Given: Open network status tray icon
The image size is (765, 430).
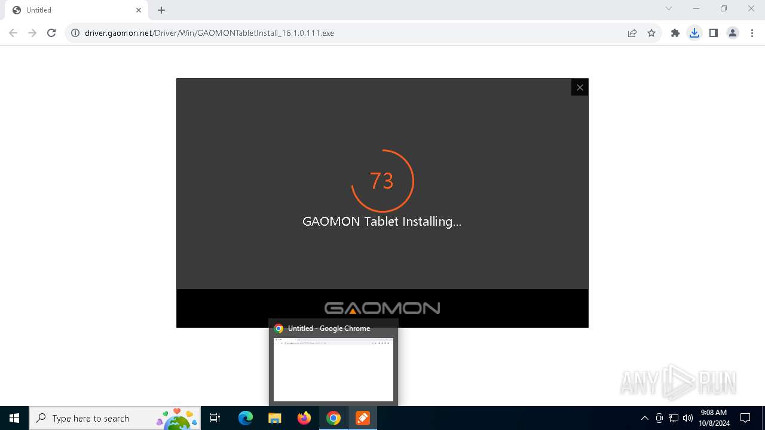Looking at the screenshot, I should coord(674,418).
